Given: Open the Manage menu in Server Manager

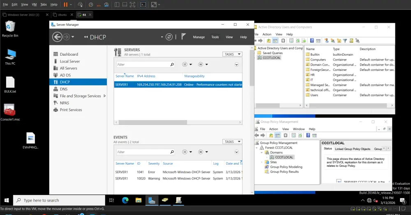Looking at the screenshot, I should click(199, 37).
